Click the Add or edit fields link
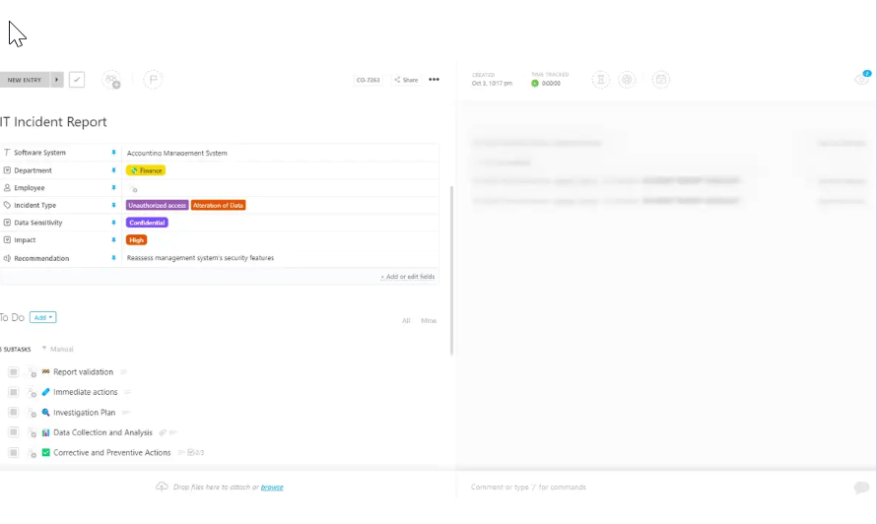 pos(408,277)
